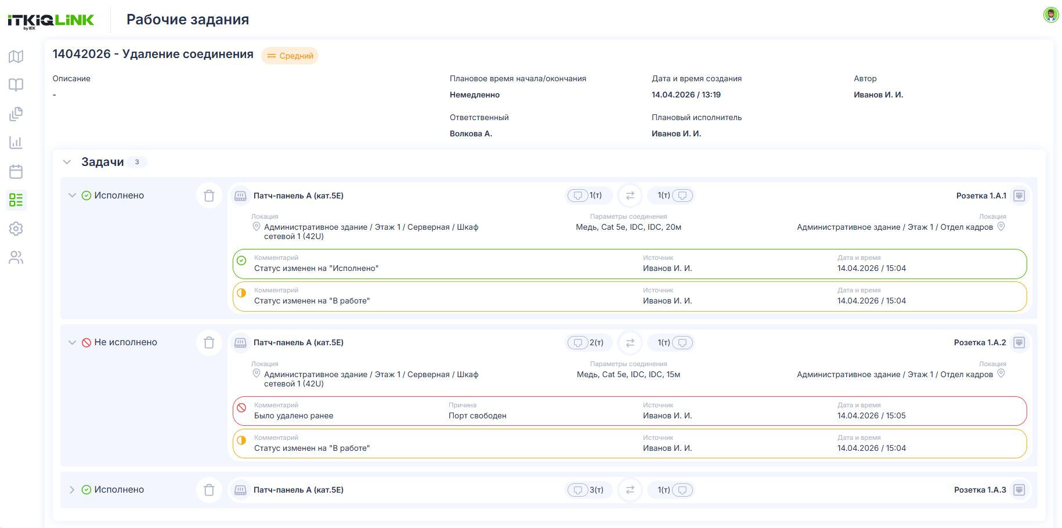
Task: Open the users sidebar icon
Action: (x=16, y=258)
